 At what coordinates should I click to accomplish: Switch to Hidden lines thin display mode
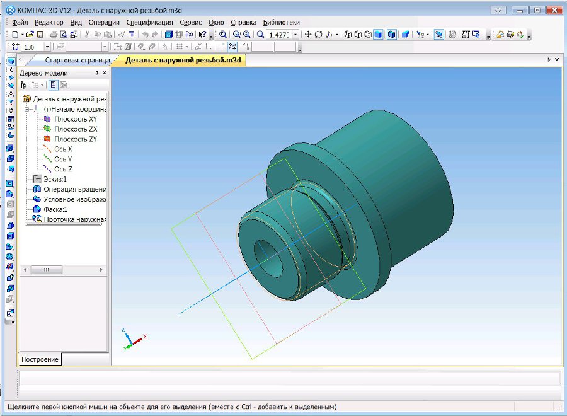pyautogui.click(x=368, y=35)
